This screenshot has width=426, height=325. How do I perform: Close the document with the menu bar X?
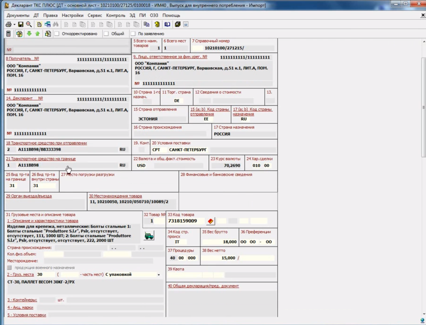coord(423,15)
